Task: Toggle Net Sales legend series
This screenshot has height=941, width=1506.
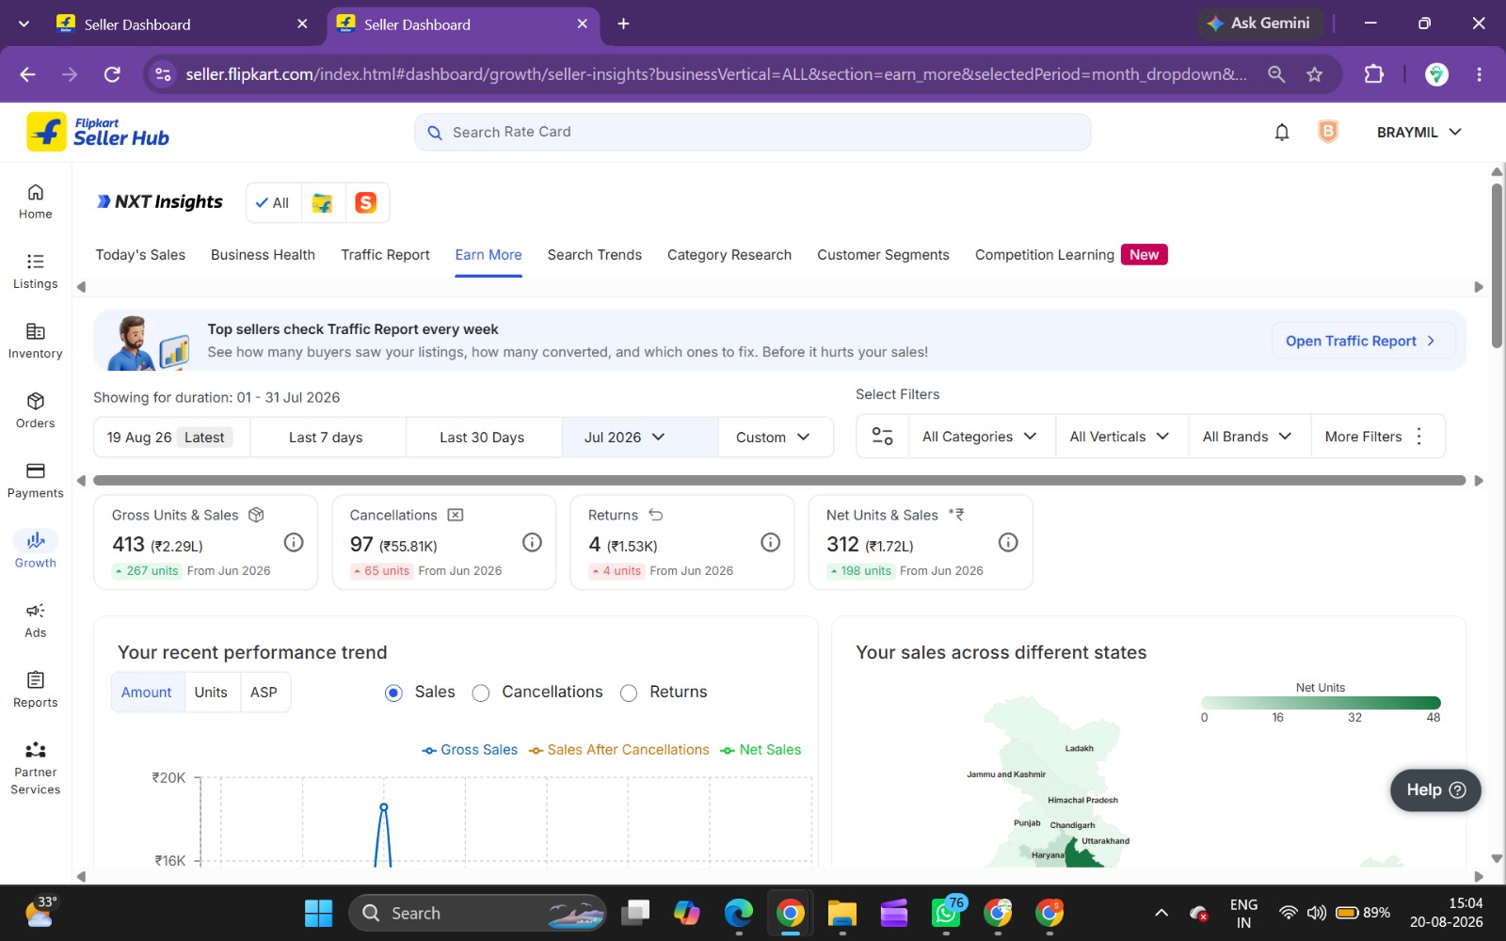Action: click(761, 750)
